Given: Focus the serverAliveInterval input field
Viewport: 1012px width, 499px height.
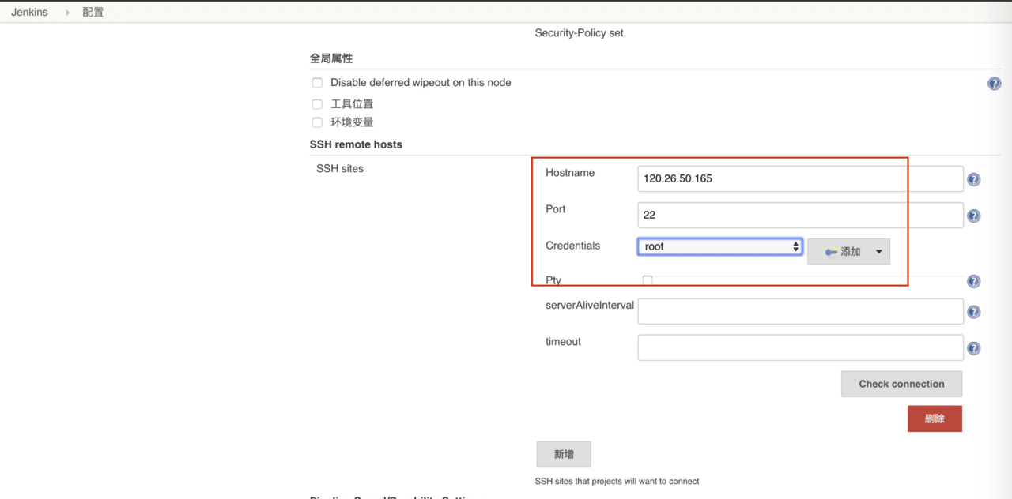Looking at the screenshot, I should coord(800,311).
